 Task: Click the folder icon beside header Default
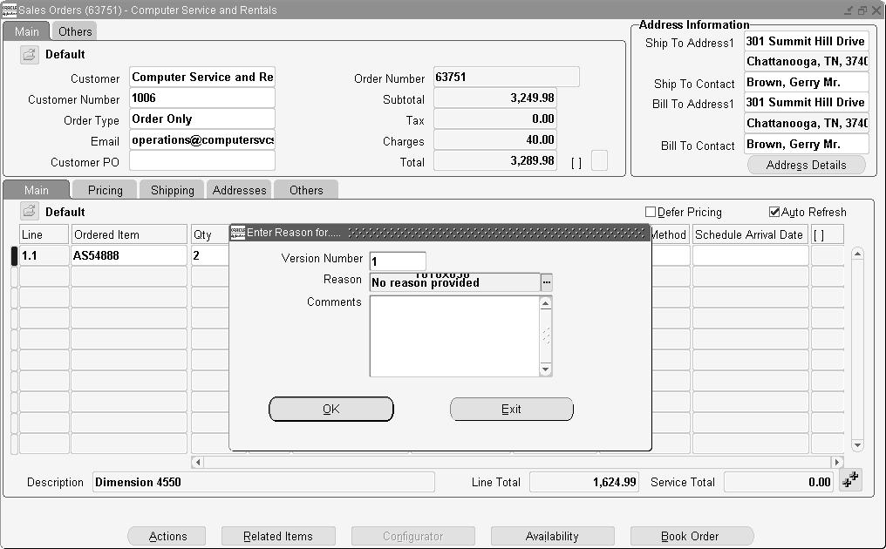[30, 55]
